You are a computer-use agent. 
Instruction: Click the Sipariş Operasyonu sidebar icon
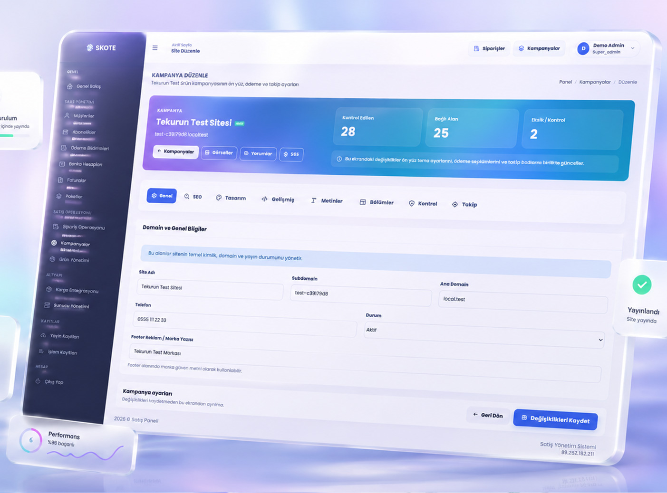coord(56,227)
